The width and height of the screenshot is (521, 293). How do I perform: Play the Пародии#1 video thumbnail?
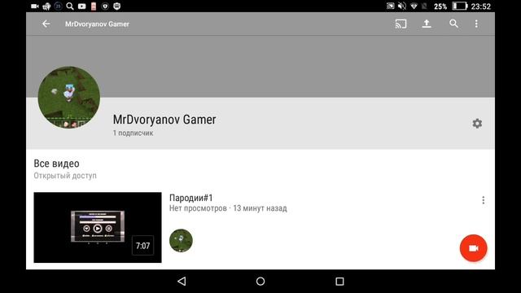coord(98,227)
